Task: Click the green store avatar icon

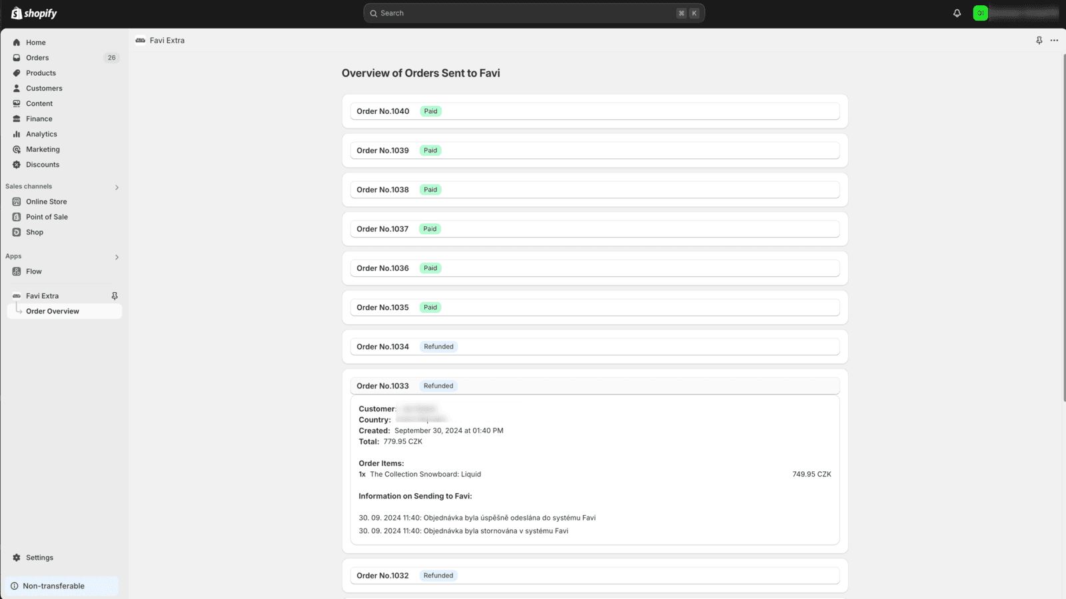Action: pyautogui.click(x=980, y=13)
